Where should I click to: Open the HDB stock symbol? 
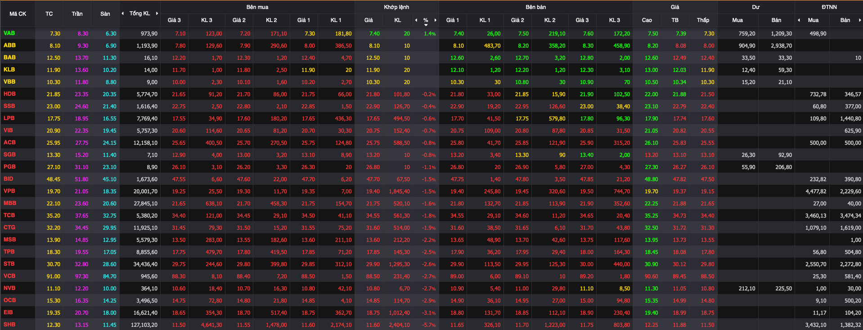pyautogui.click(x=9, y=94)
